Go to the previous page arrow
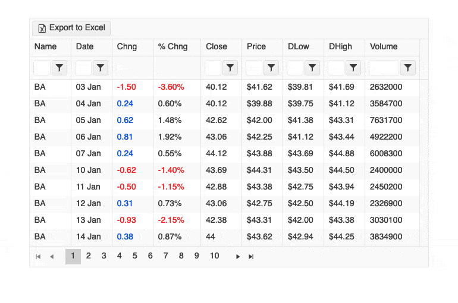 52,257
